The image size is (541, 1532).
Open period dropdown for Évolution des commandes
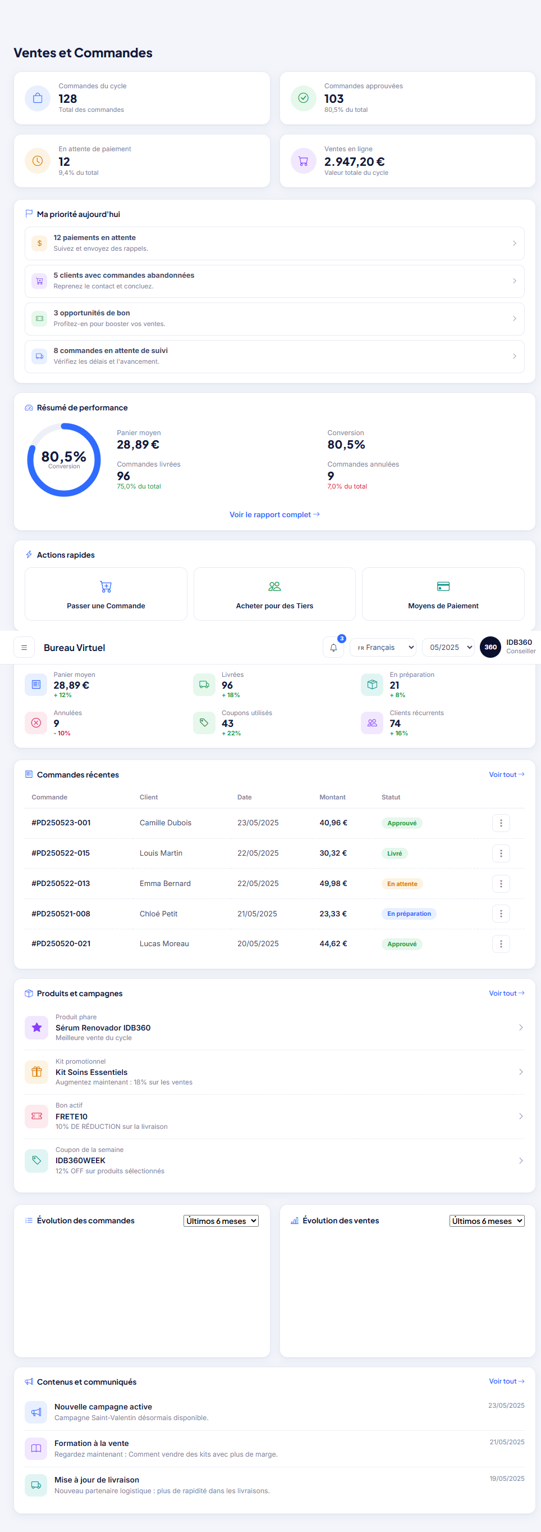(x=221, y=1221)
